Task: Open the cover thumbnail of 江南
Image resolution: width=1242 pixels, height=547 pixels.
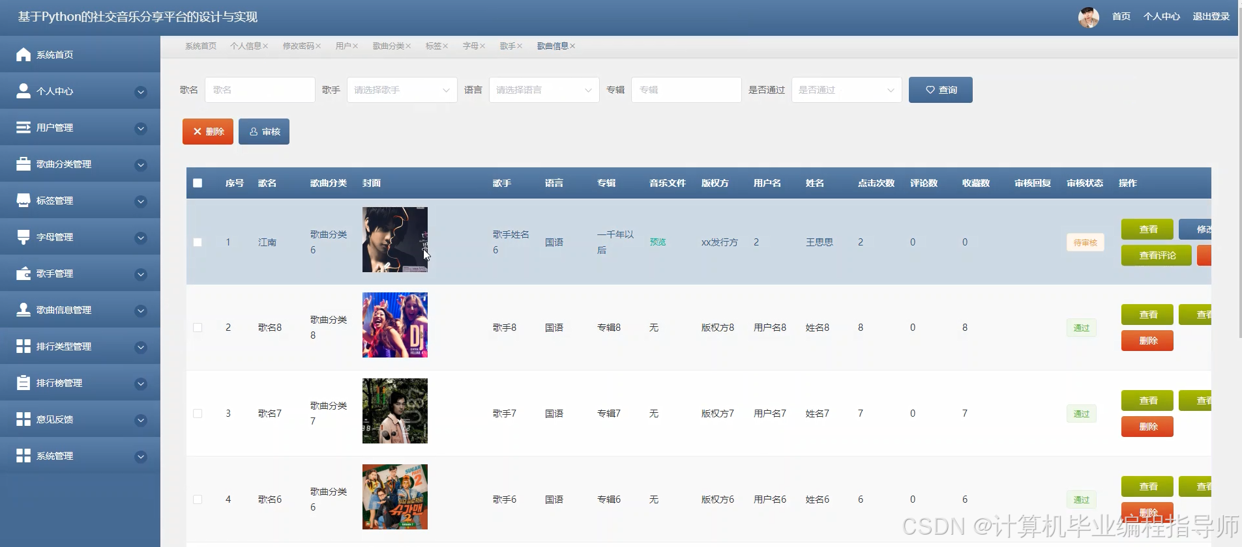Action: [395, 240]
